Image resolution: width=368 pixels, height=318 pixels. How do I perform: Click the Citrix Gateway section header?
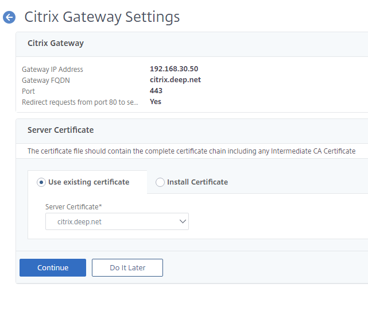(x=56, y=43)
